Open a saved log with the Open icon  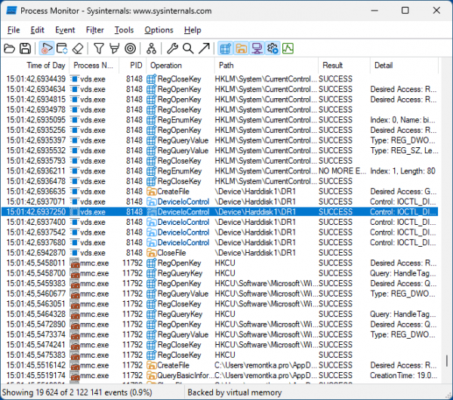coord(9,48)
